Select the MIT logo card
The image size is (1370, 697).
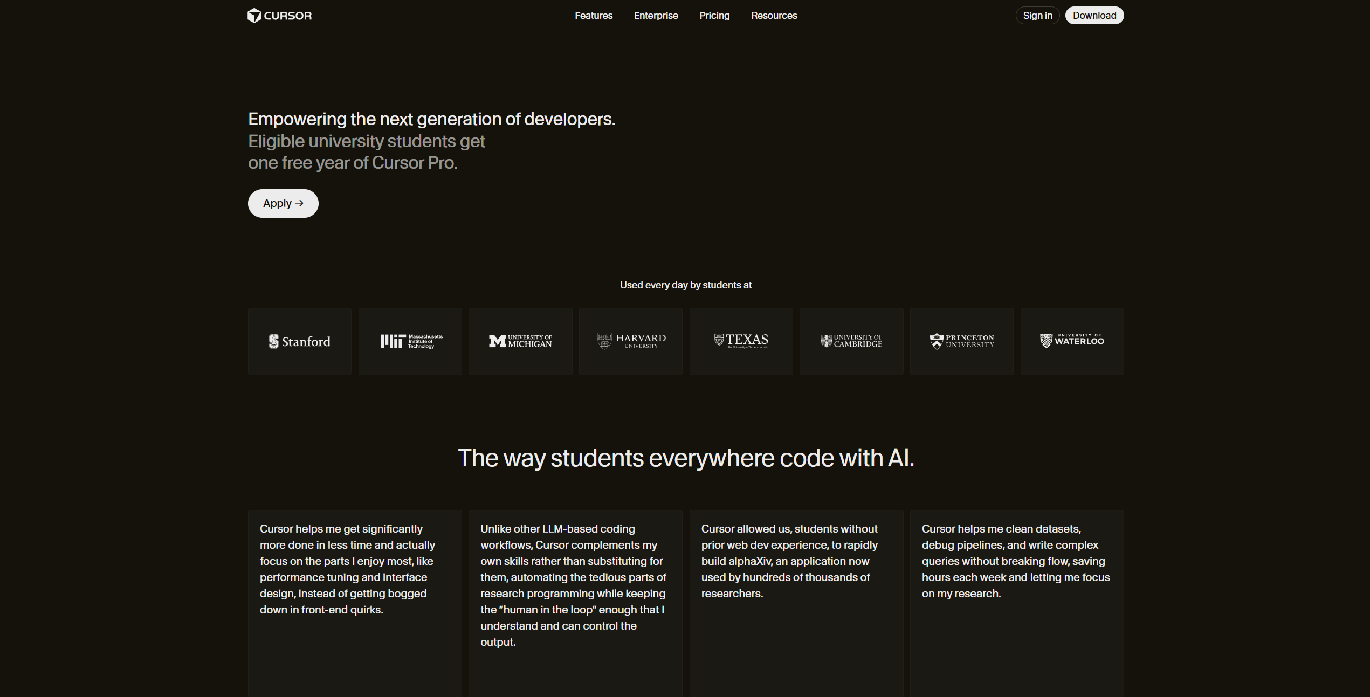pos(410,341)
